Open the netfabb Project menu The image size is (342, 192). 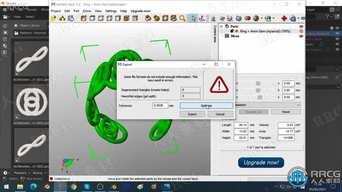coord(56,11)
